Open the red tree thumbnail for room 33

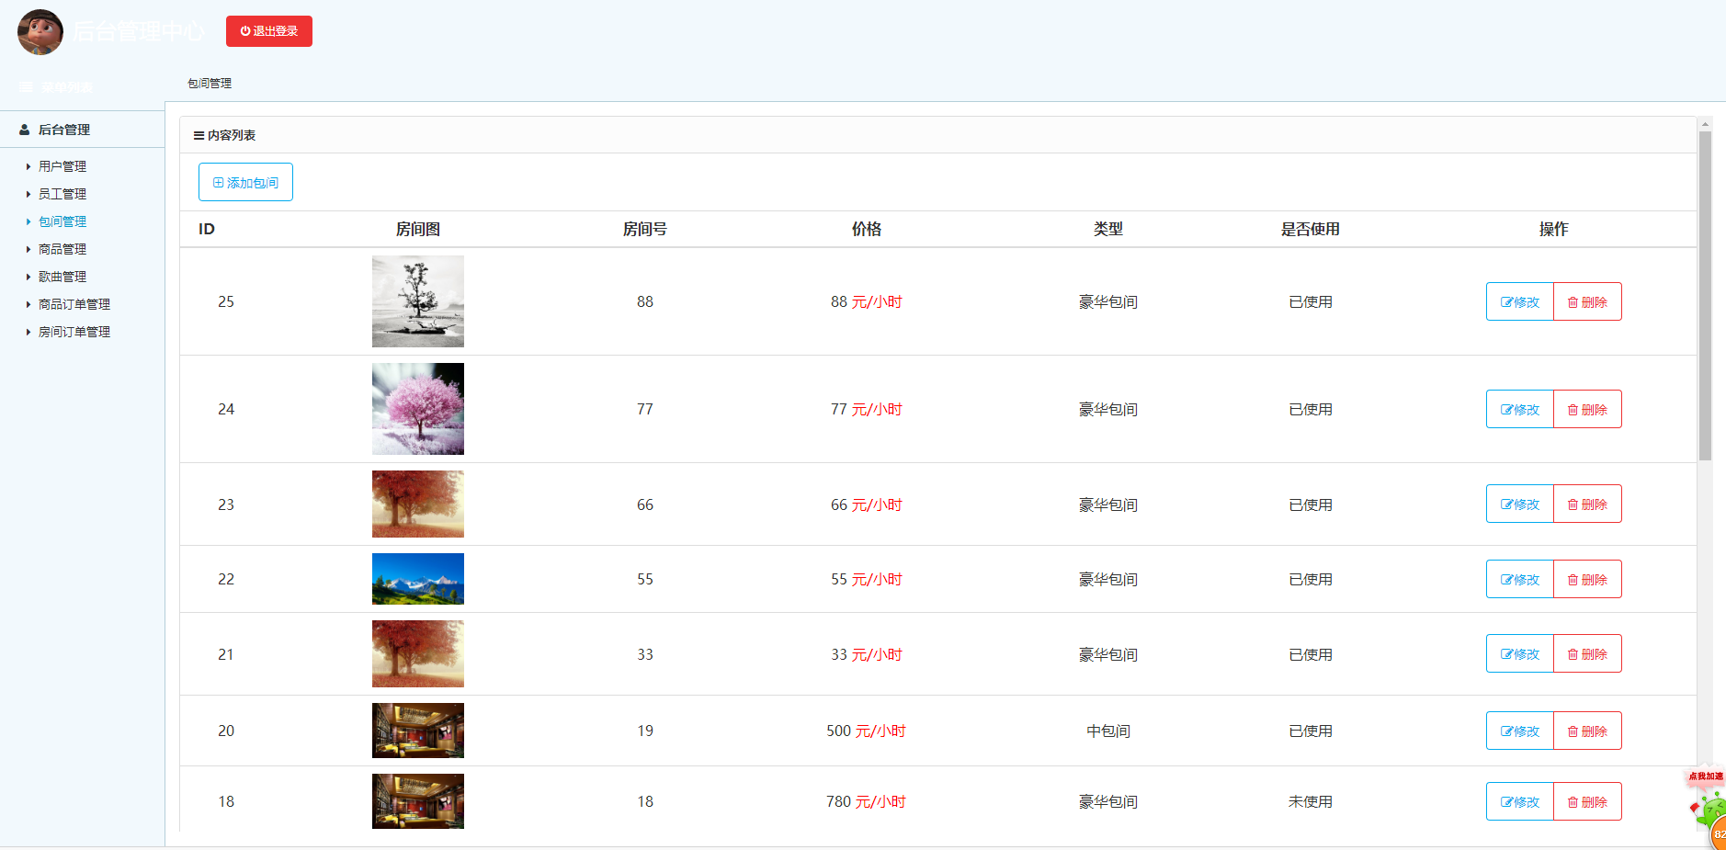(x=418, y=653)
